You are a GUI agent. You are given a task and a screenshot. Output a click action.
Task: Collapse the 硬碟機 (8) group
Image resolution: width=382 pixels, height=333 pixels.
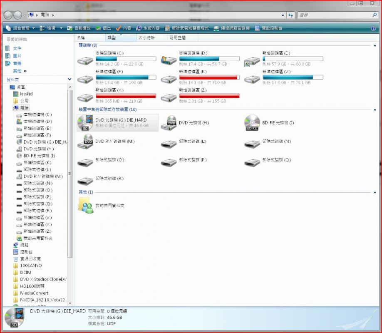click(x=375, y=46)
